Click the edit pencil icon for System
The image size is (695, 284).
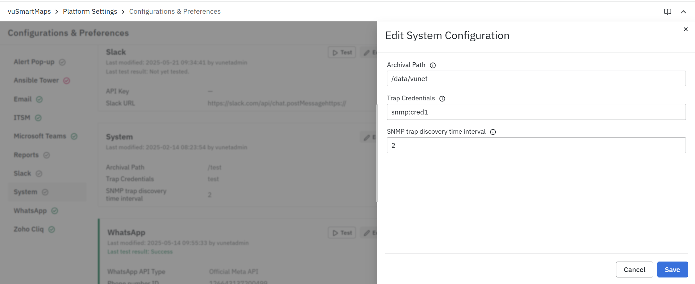[367, 137]
